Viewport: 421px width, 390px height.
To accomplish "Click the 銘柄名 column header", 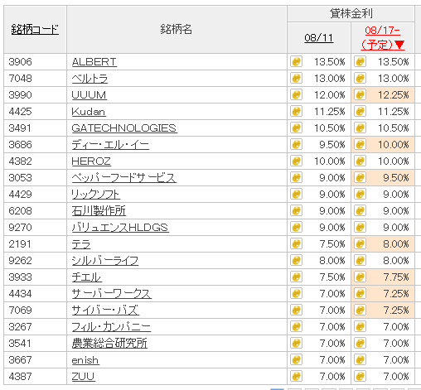I will click(x=177, y=29).
